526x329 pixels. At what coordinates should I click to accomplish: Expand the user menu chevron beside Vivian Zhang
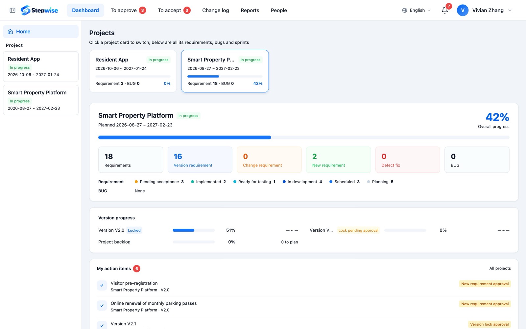(x=510, y=10)
